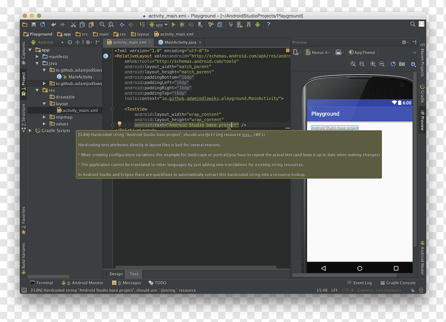Switch to the Design editor tab
This screenshot has width=446, height=322.
pos(116,274)
